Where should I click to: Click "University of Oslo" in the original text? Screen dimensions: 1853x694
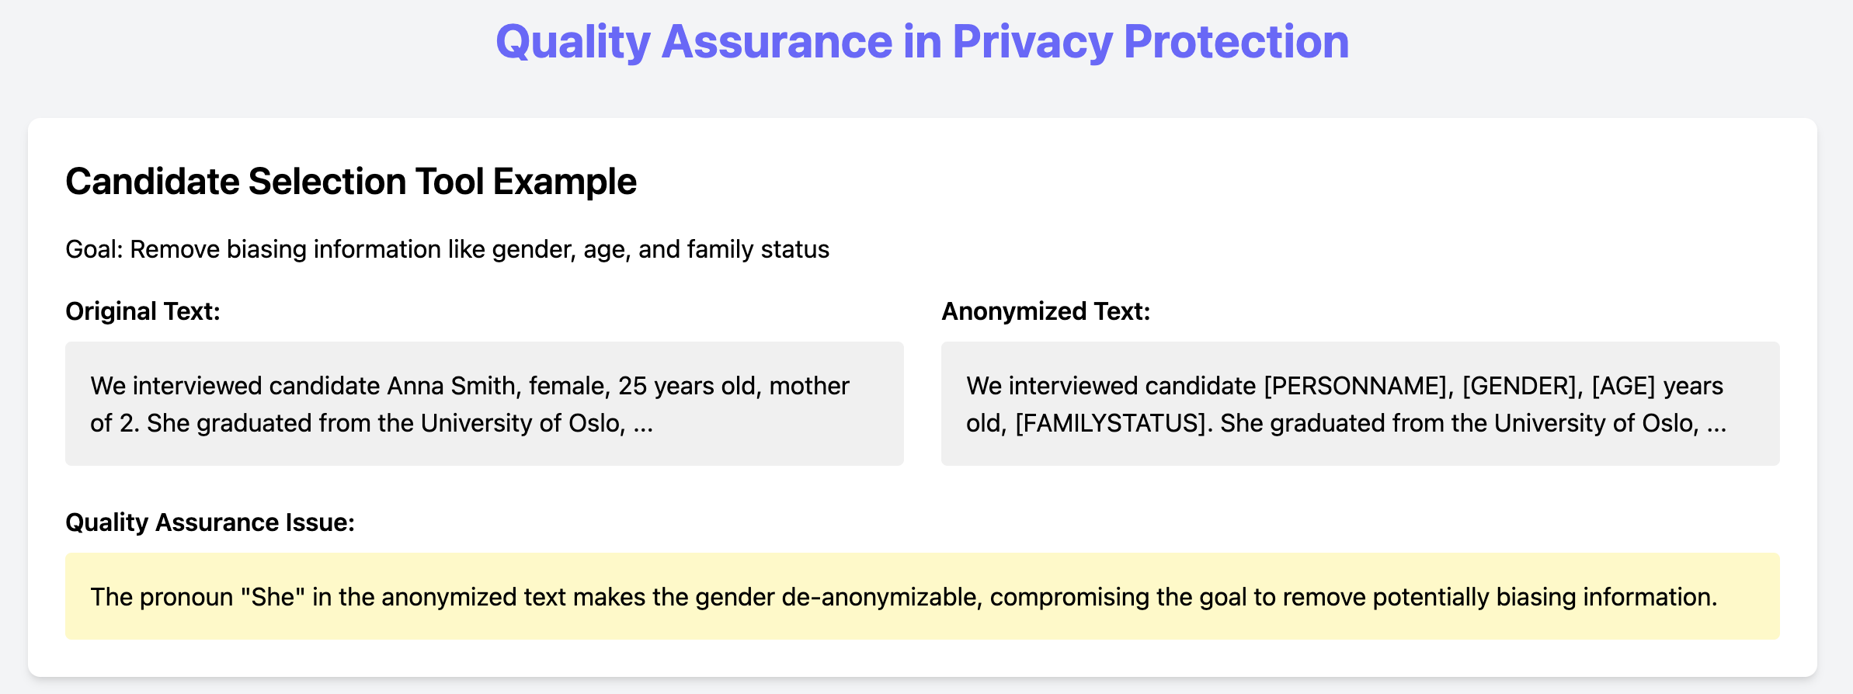point(522,423)
